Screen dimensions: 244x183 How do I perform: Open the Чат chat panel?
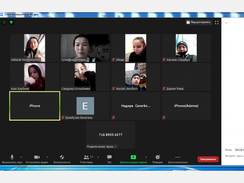pos(109,159)
